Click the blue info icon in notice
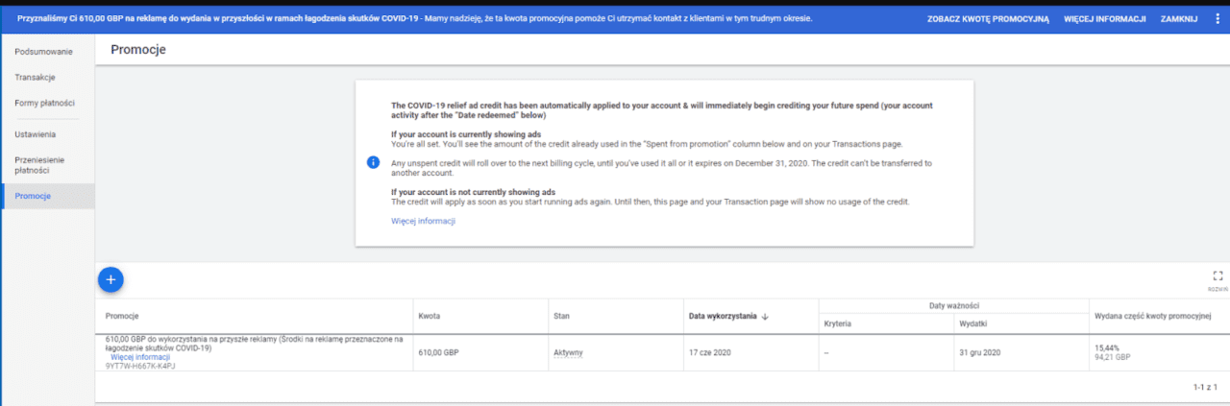Screen dimensions: 1230x406 pos(374,162)
